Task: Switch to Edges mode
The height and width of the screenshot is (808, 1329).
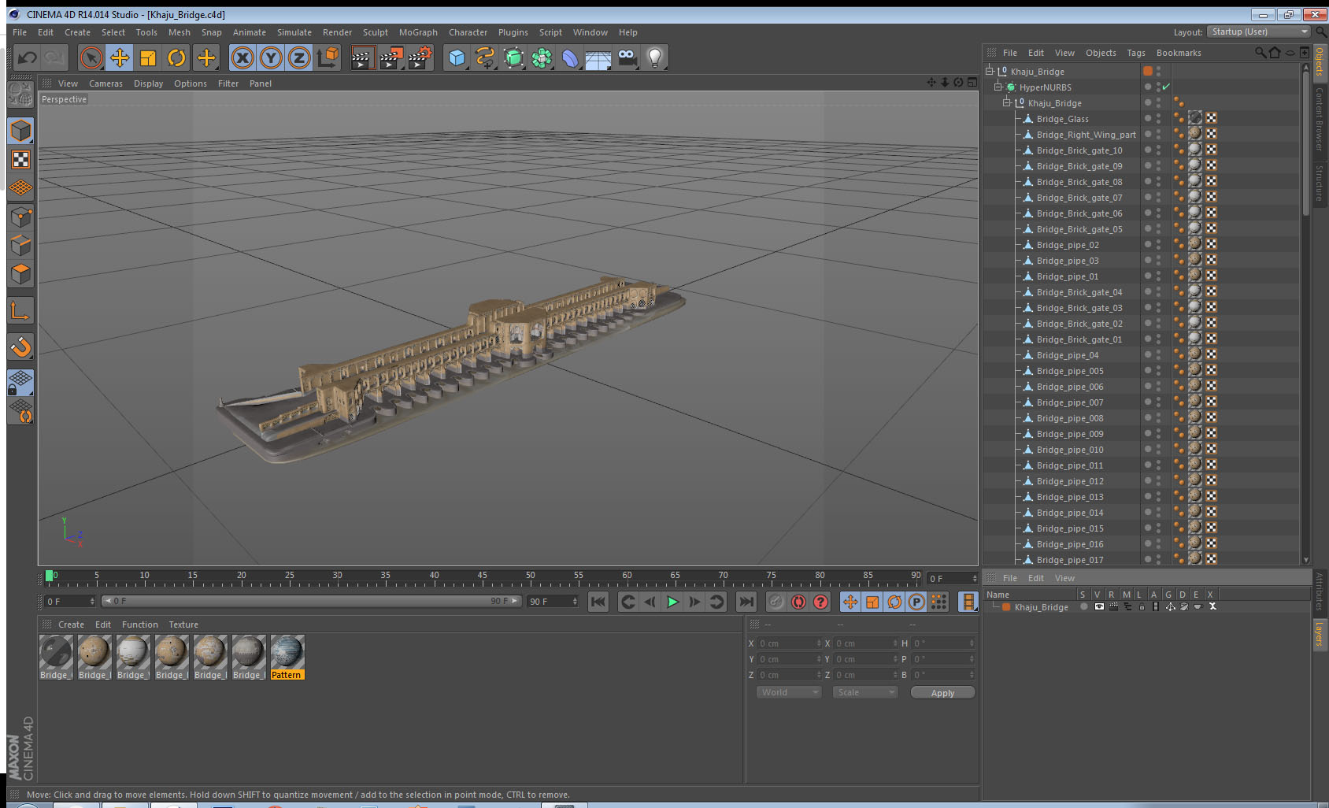Action: click(x=20, y=246)
